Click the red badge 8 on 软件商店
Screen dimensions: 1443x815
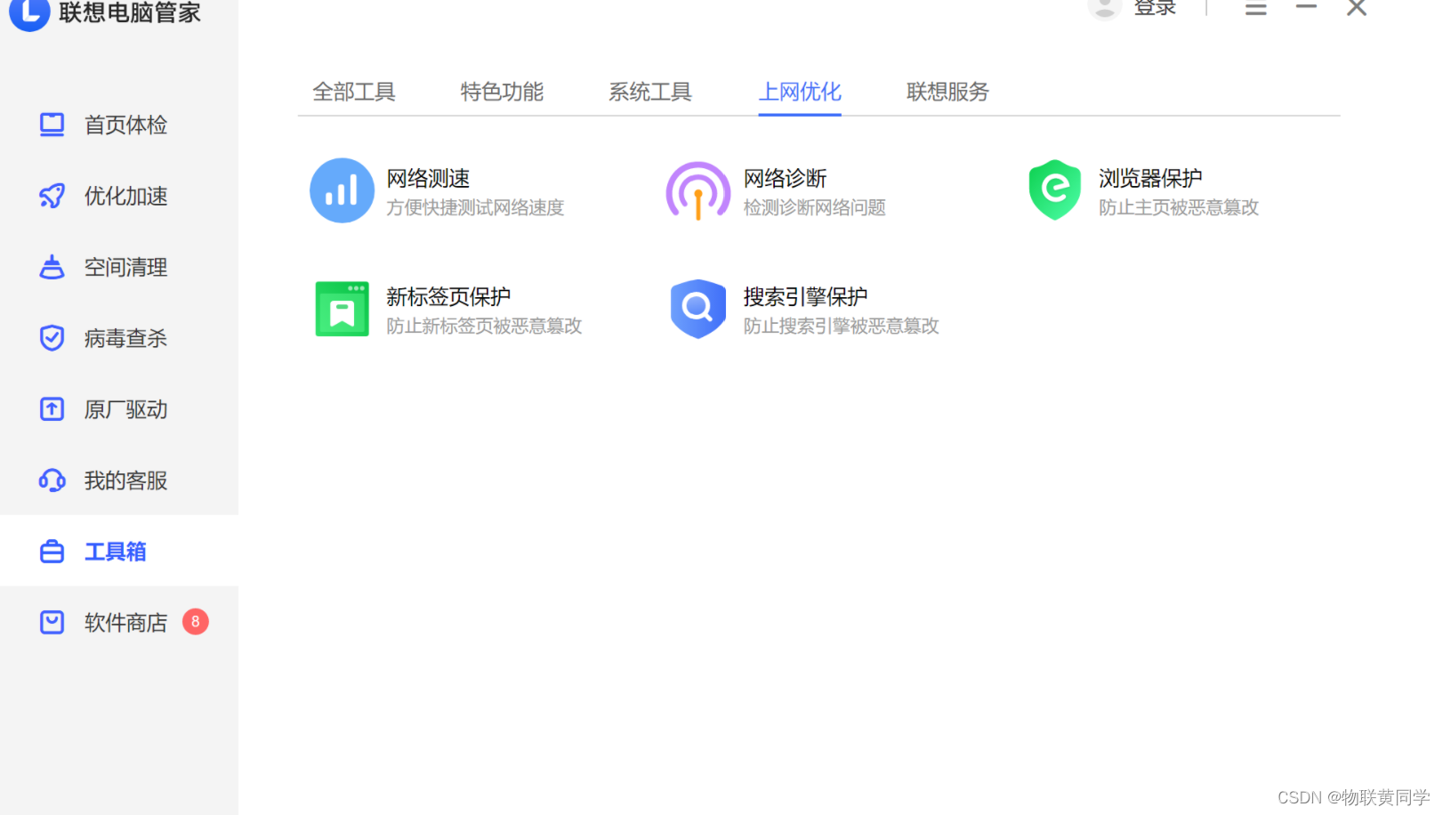pyautogui.click(x=196, y=622)
